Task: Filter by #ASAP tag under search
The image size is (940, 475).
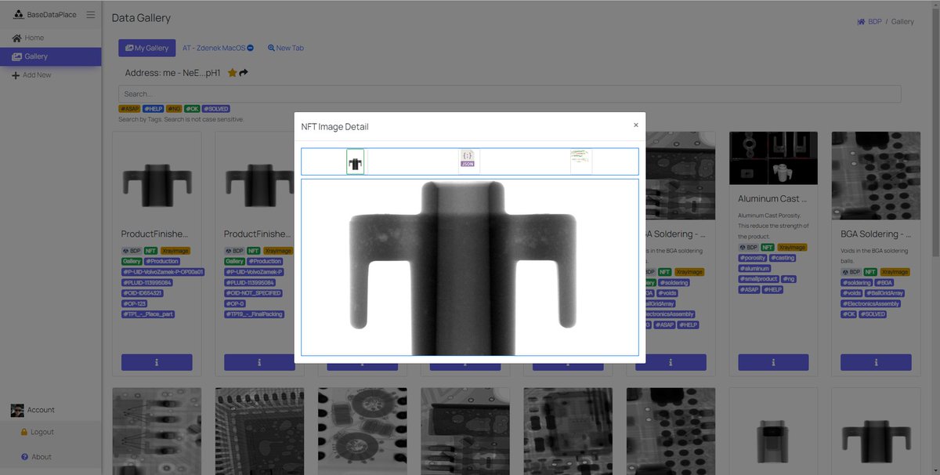Action: click(129, 109)
